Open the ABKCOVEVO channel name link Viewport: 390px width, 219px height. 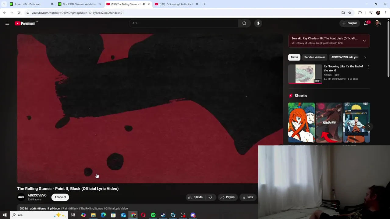pyautogui.click(x=37, y=195)
